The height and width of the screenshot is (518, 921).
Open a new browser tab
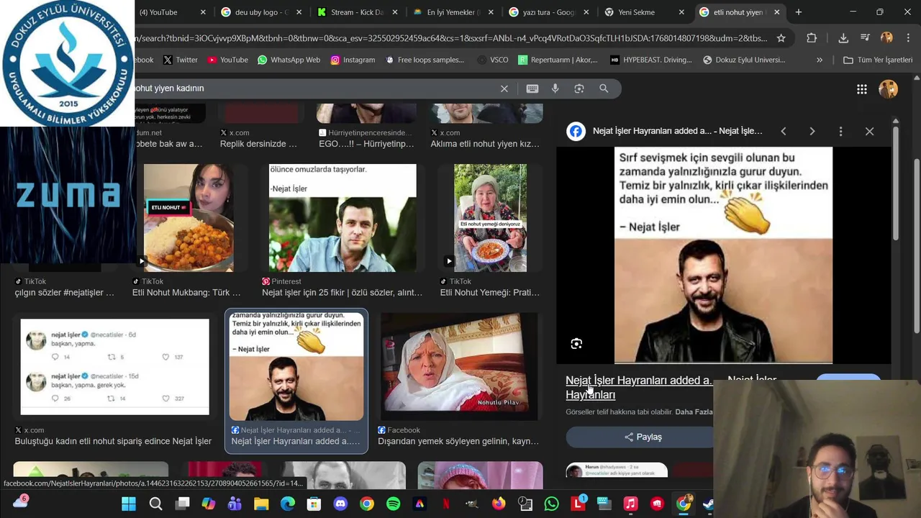pyautogui.click(x=799, y=12)
